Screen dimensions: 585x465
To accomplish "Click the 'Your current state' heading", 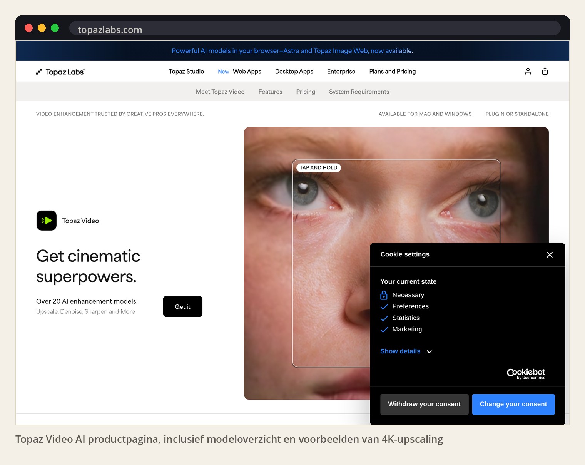I will (x=408, y=281).
